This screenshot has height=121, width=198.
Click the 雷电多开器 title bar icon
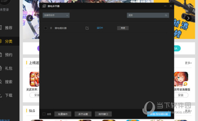(x=44, y=6)
